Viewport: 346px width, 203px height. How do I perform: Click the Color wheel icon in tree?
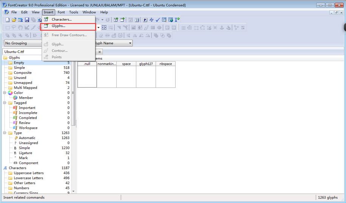[10, 93]
